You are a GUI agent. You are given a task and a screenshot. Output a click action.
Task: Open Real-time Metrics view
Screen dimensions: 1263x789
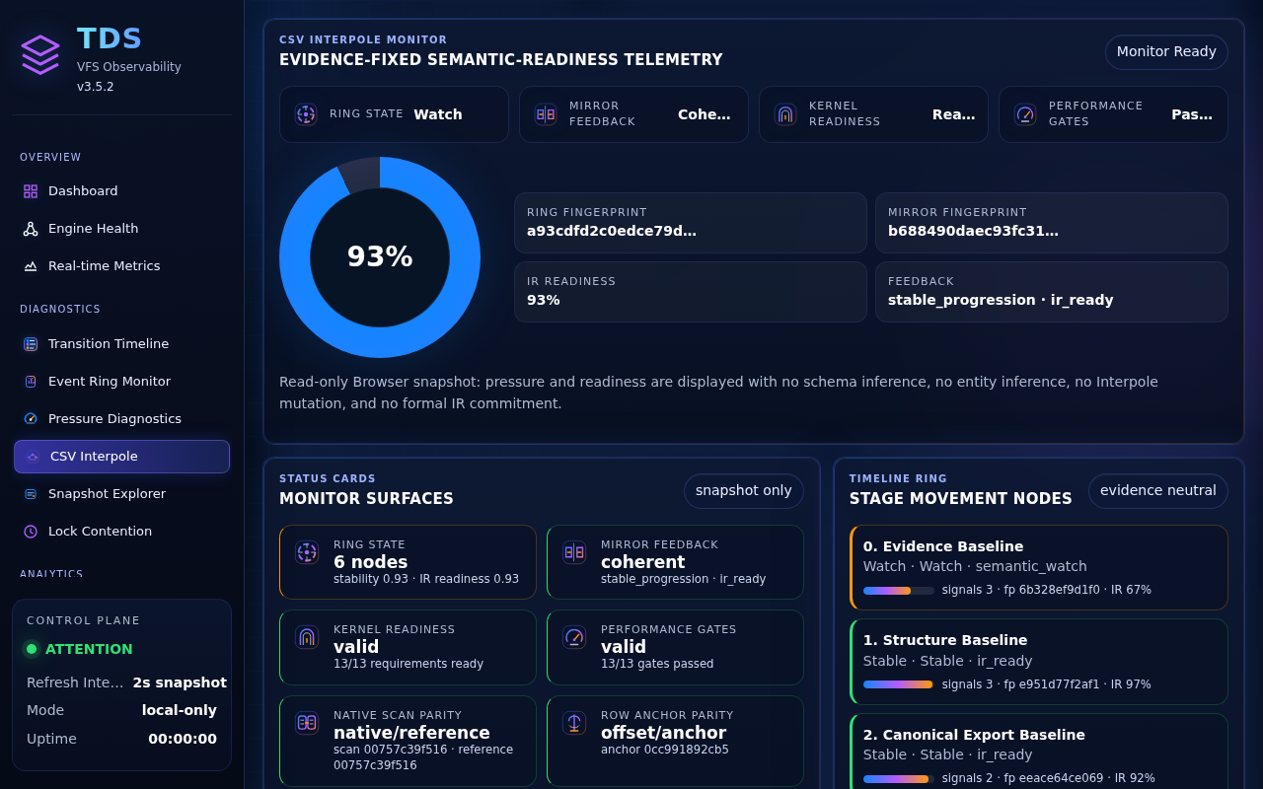121,266
